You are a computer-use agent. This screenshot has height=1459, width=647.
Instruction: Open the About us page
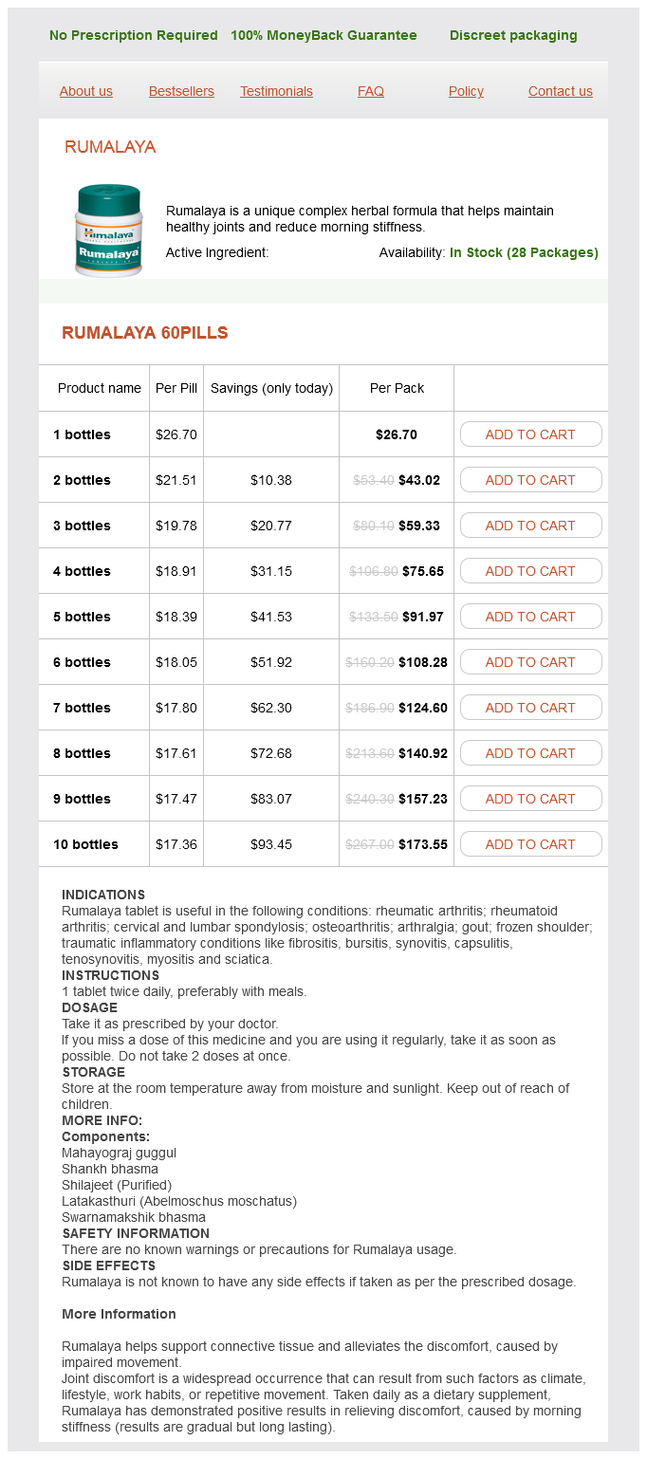point(86,91)
